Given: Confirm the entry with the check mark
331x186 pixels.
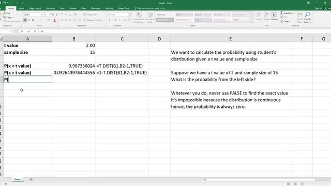Looking at the screenshot, I should [28, 31].
